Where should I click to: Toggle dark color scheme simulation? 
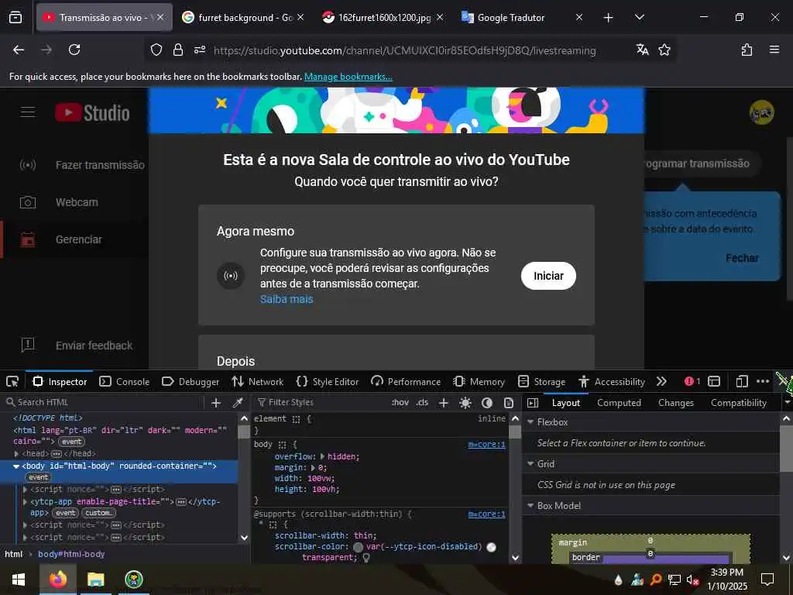pos(487,403)
